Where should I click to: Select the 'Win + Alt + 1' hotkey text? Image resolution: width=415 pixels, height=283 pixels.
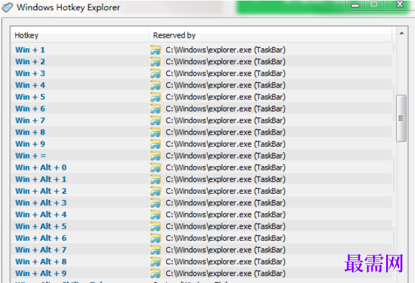click(41, 179)
